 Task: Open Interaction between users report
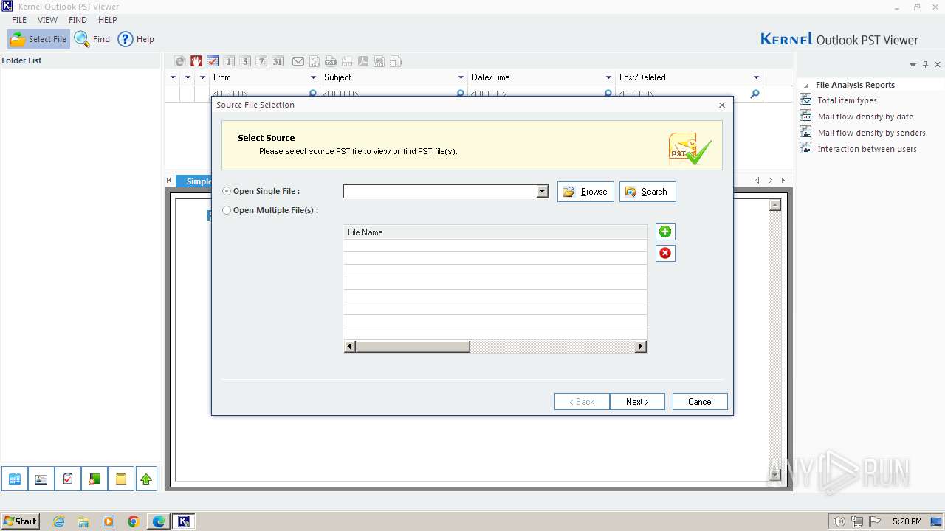tap(867, 149)
